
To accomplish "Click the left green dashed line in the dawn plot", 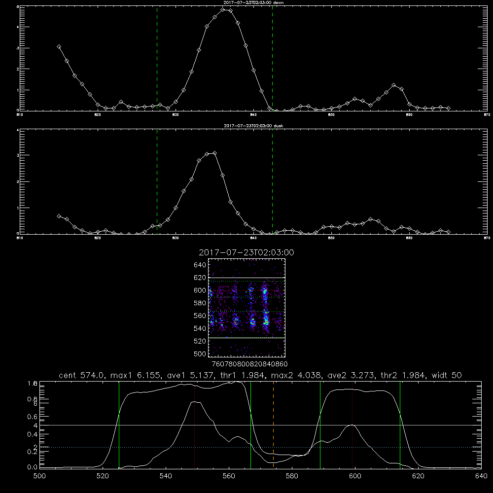I will pos(157,58).
